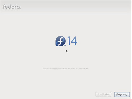Click the large blue 14 version number
The height and width of the screenshot is (99, 132).
coord(72,41)
